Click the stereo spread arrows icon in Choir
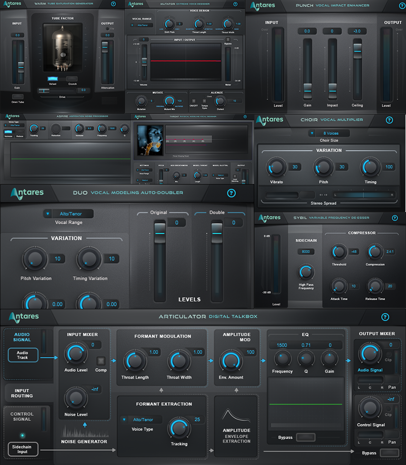The image size is (406, 465). [x=323, y=195]
